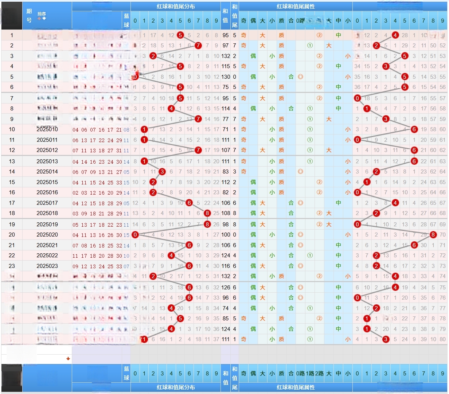The width and height of the screenshot is (449, 394).
Task: Click blue ball 08 in the 2025010 row
Action: point(126,130)
